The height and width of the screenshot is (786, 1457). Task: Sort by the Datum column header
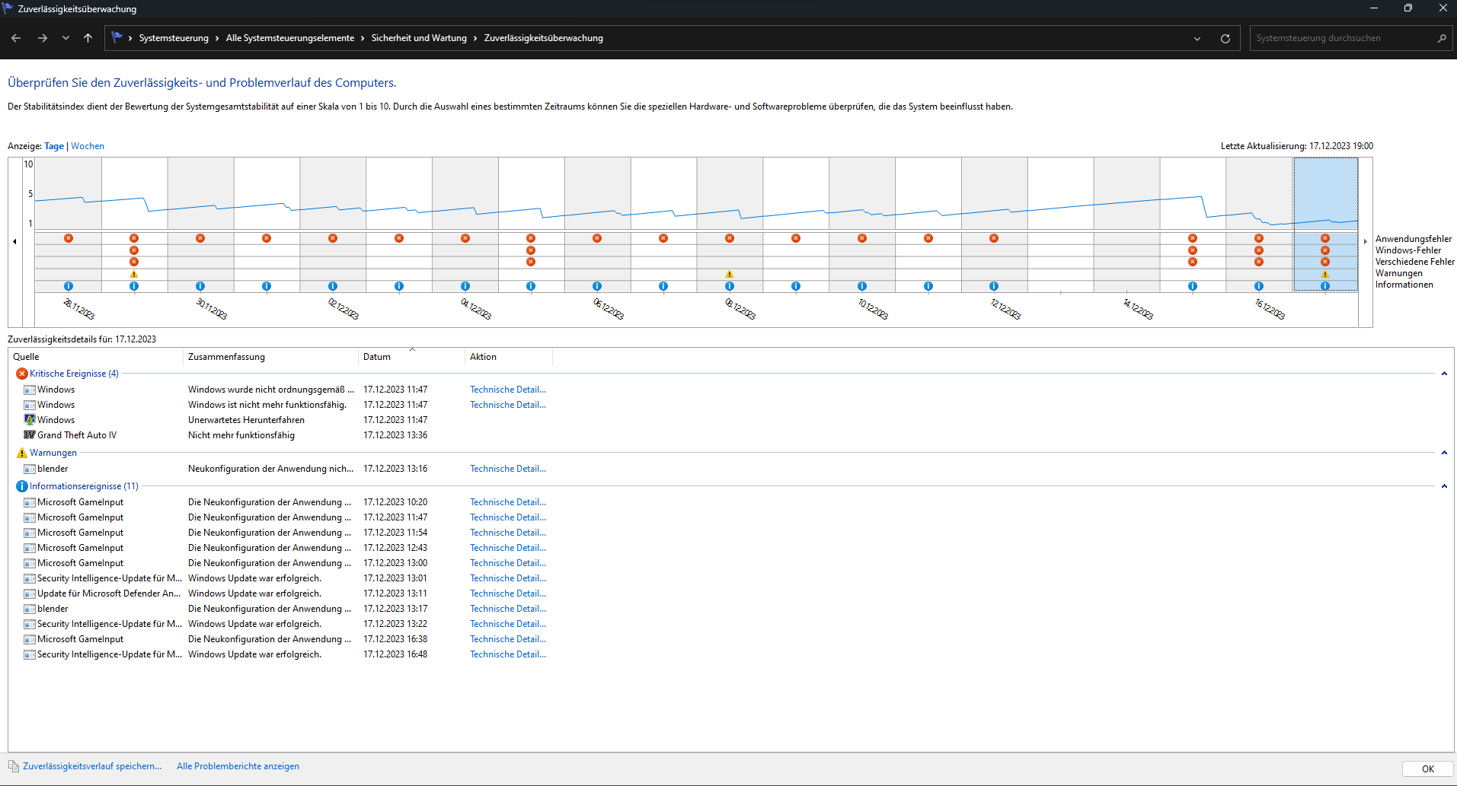pos(411,357)
